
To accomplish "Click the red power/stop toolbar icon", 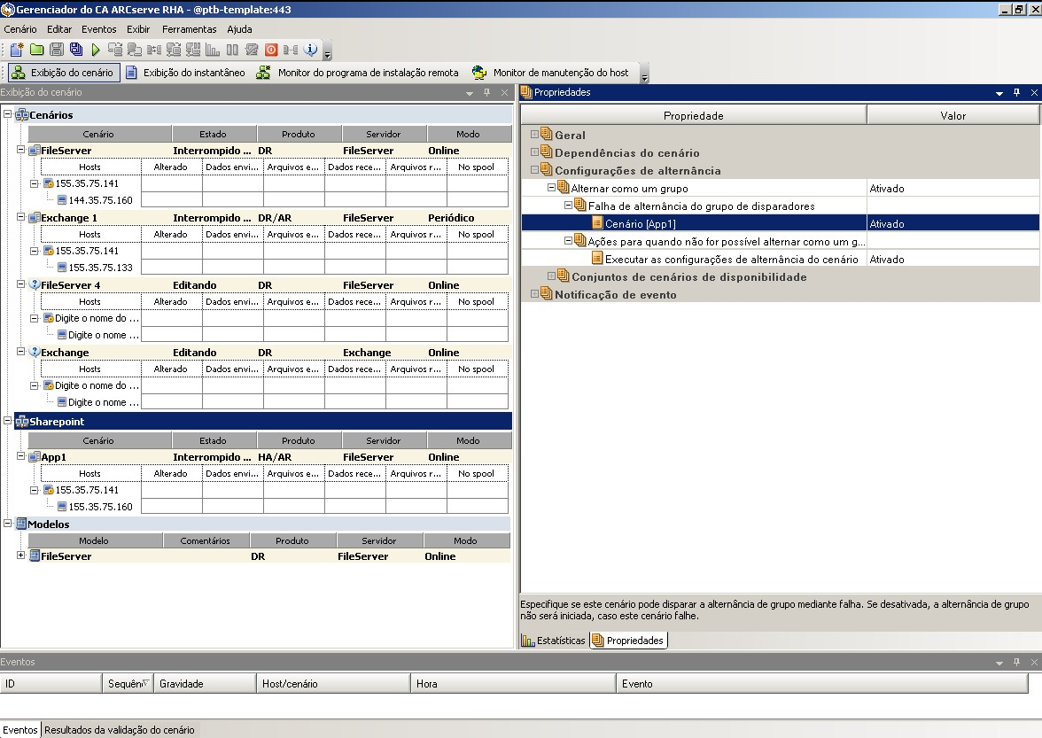I will [x=271, y=50].
